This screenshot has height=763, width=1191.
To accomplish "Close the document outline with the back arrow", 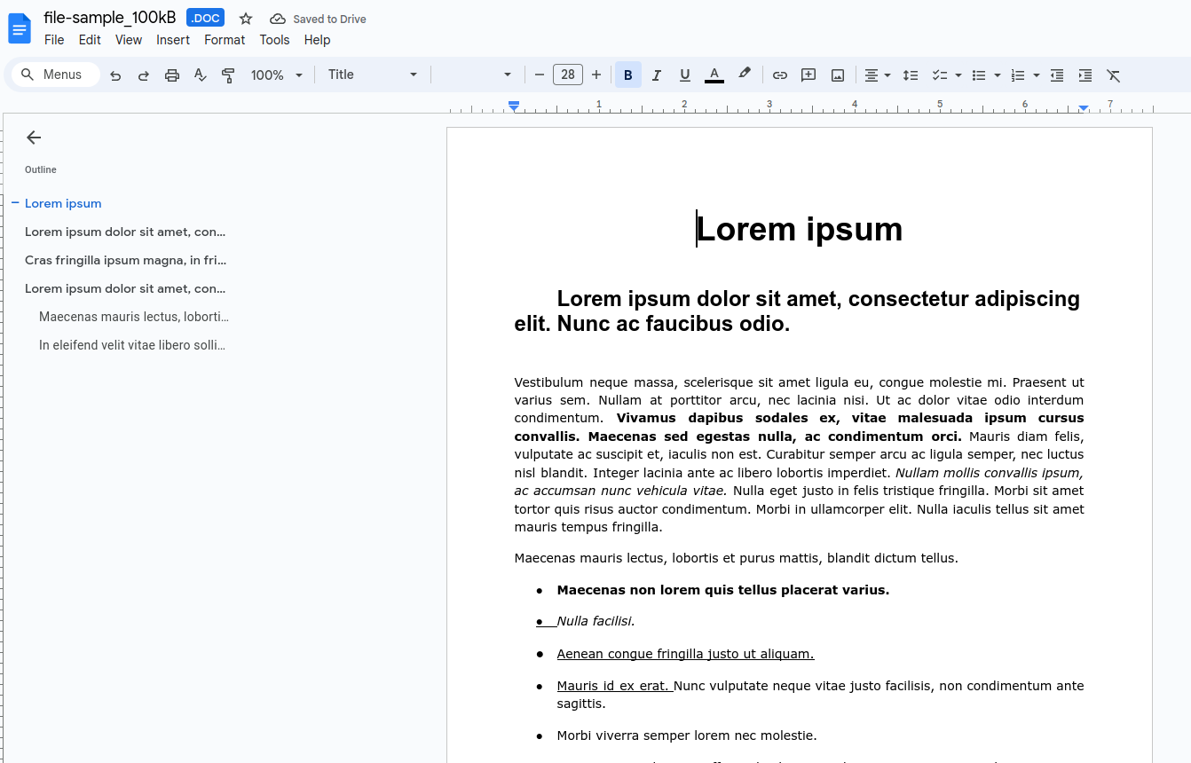I will point(34,138).
